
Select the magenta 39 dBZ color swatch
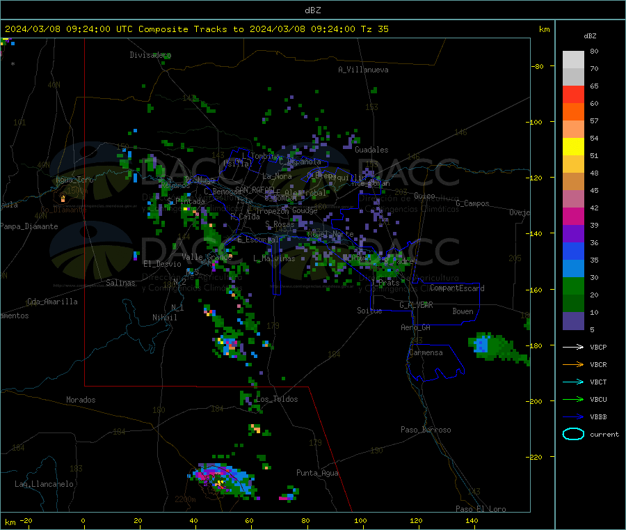point(573,216)
